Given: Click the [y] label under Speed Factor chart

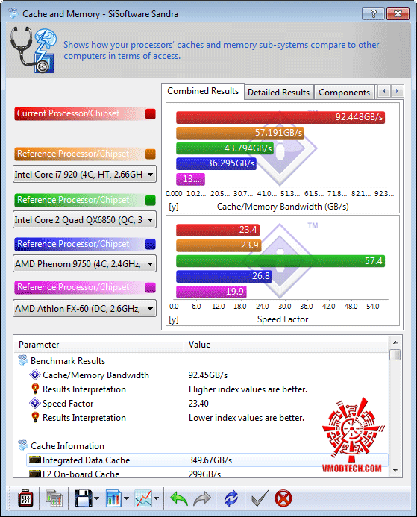Looking at the screenshot, I should (x=174, y=319).
